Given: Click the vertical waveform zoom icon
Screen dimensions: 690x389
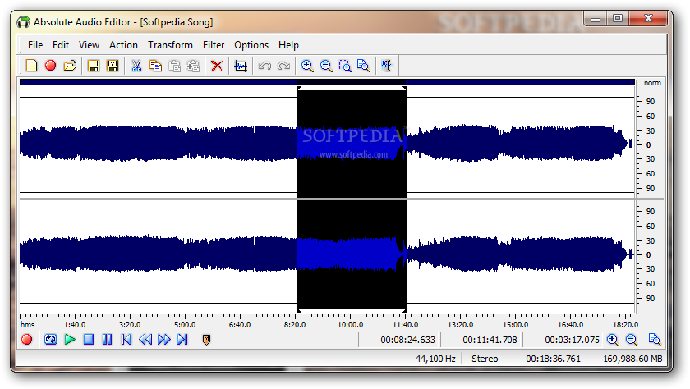Looking at the screenshot, I should pyautogui.click(x=387, y=66).
